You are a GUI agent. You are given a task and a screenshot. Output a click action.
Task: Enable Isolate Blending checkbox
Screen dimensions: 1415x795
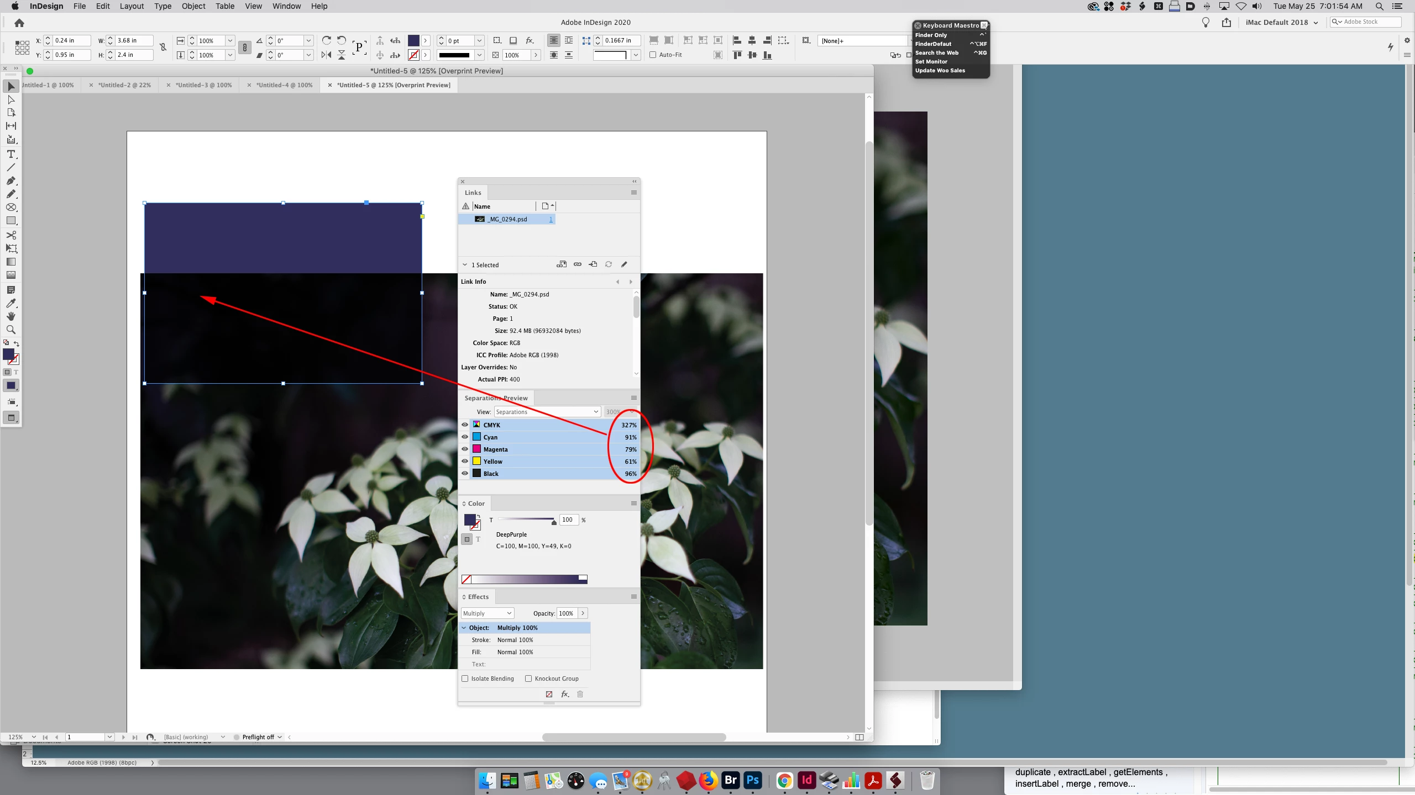465,679
